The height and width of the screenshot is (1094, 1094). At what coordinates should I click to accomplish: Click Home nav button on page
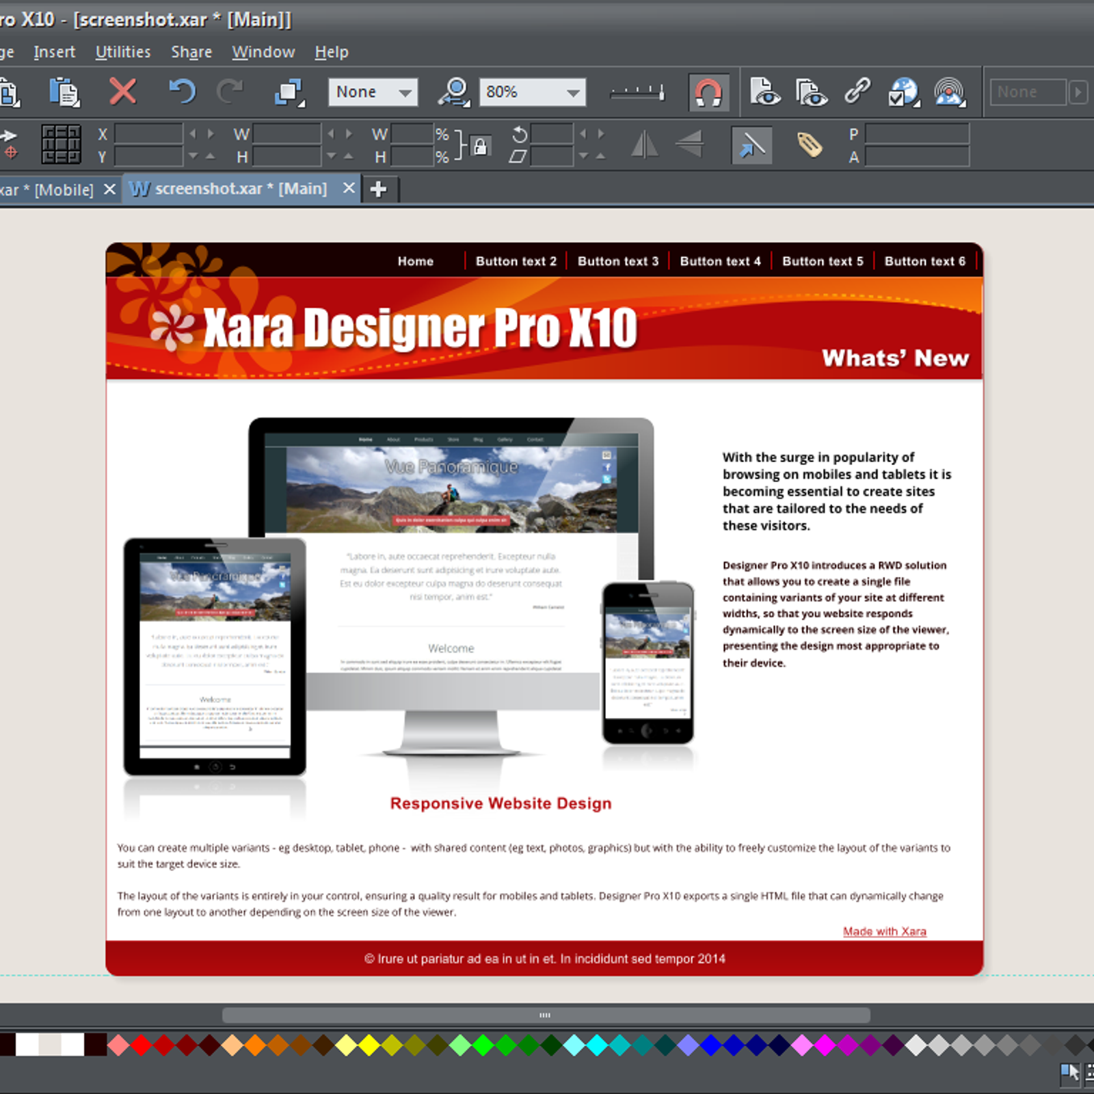pyautogui.click(x=416, y=261)
